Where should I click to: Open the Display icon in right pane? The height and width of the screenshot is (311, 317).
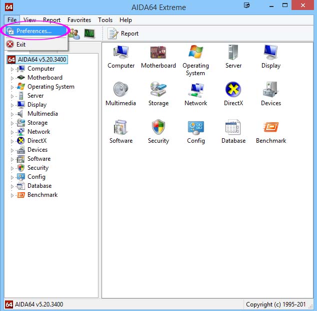pos(270,52)
